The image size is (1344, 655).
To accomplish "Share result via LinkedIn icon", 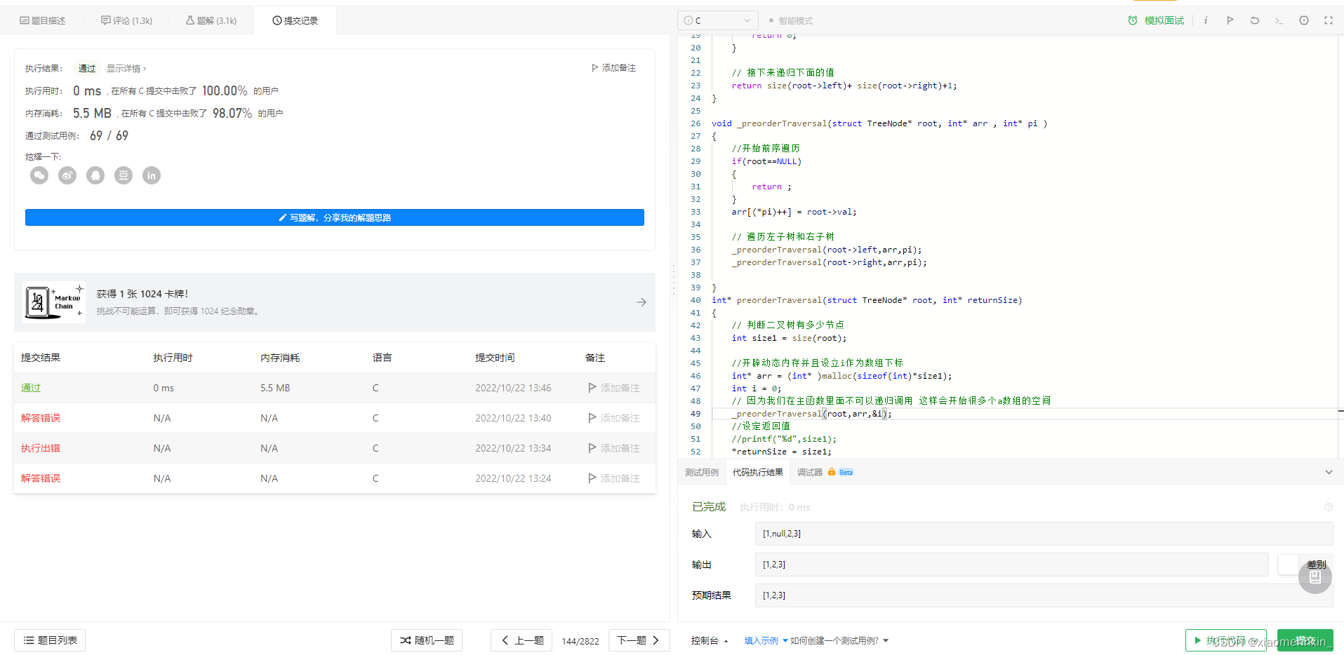I will (152, 175).
